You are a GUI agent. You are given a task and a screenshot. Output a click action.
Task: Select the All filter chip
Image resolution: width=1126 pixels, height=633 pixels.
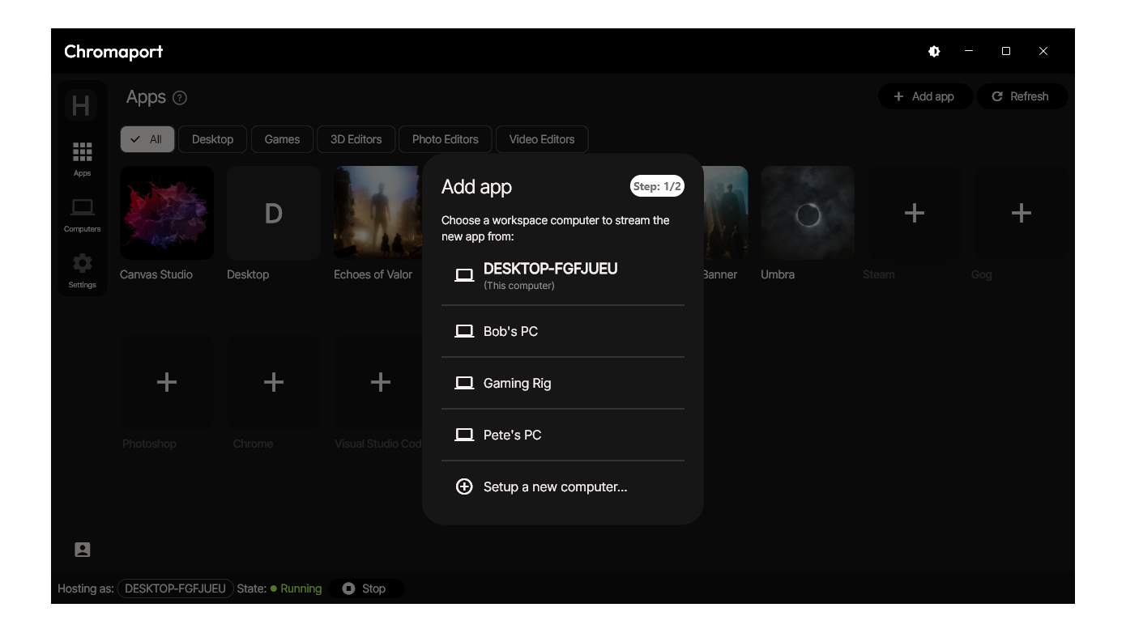147,139
